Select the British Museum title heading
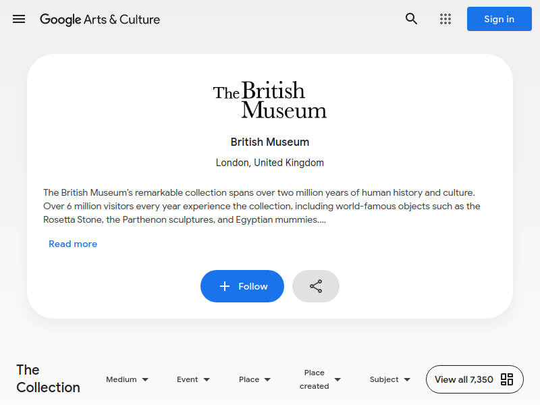 [x=270, y=142]
